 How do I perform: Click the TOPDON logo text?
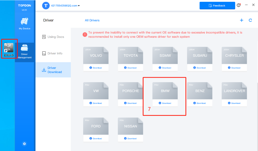point(25,5)
